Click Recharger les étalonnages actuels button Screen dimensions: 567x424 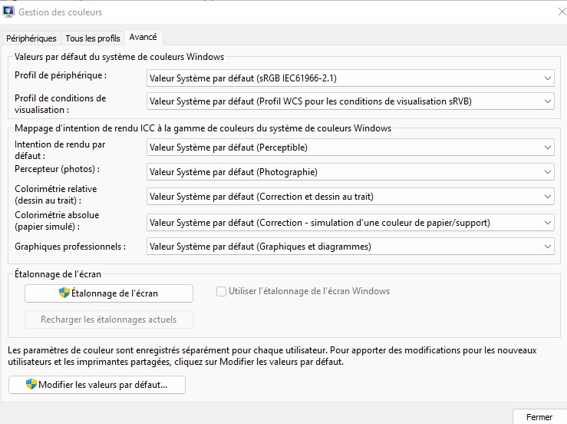point(108,320)
